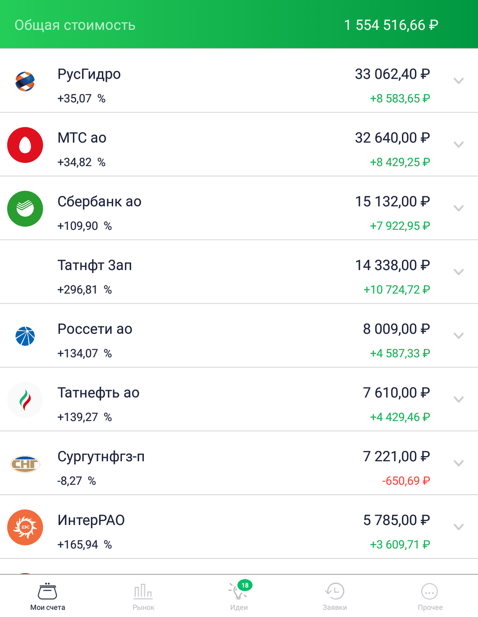Switch to the Рынок tab
This screenshot has height=617, width=478.
point(143,596)
